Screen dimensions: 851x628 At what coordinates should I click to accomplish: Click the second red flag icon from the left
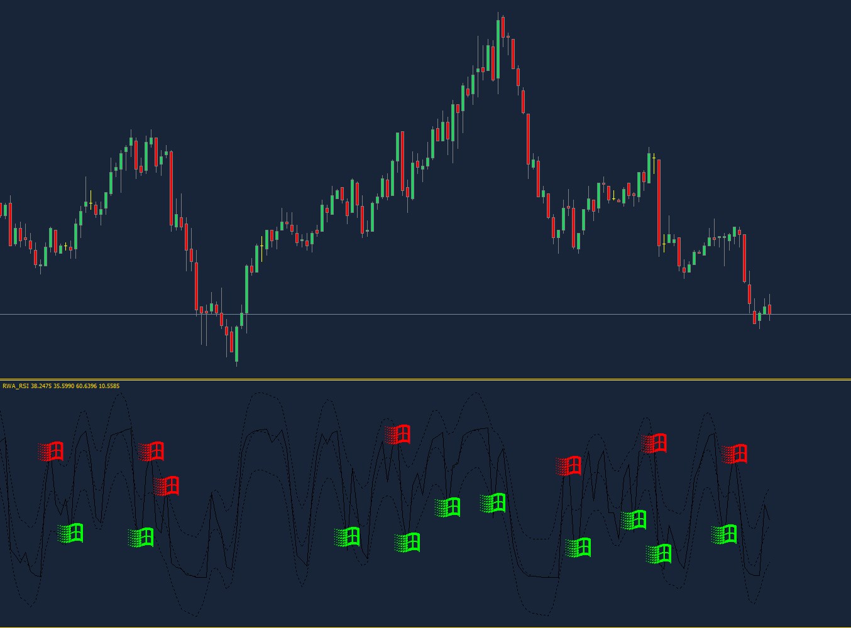(151, 452)
